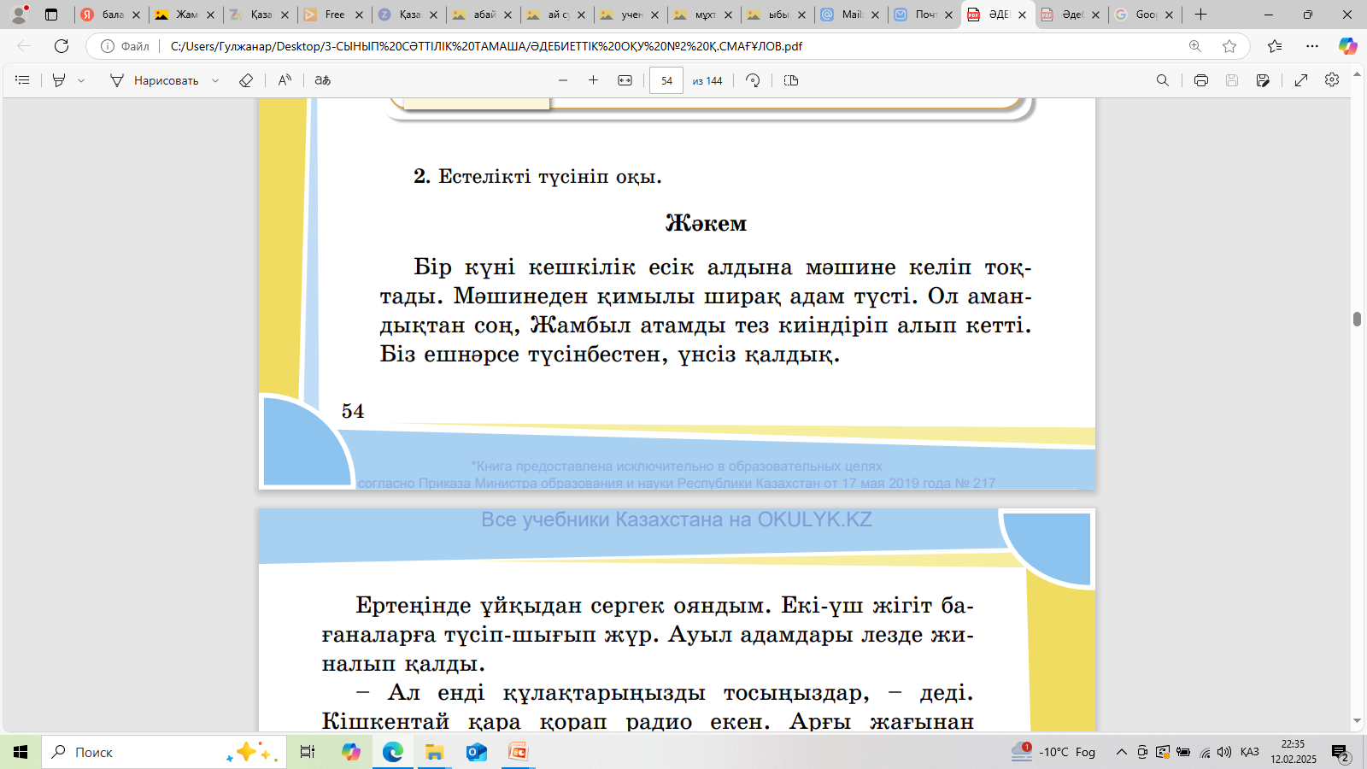Click the translate document icon
This screenshot has height=769, width=1367.
tap(322, 80)
